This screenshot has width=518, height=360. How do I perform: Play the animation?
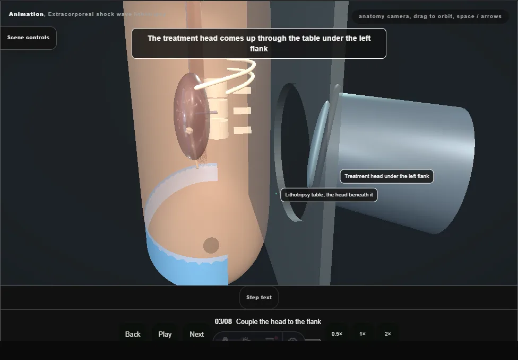[x=165, y=334]
